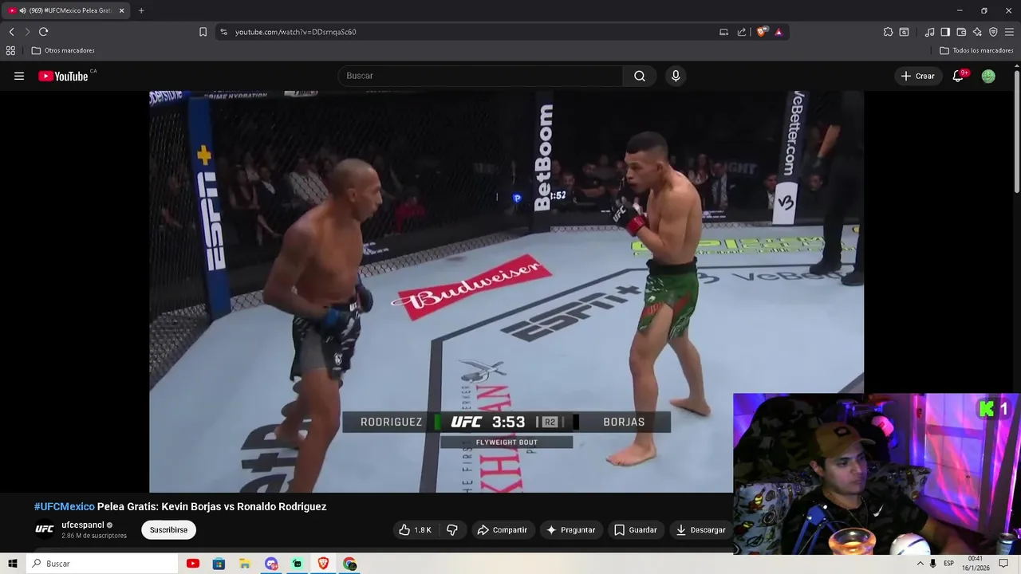Click the address bar URL

[x=295, y=32]
